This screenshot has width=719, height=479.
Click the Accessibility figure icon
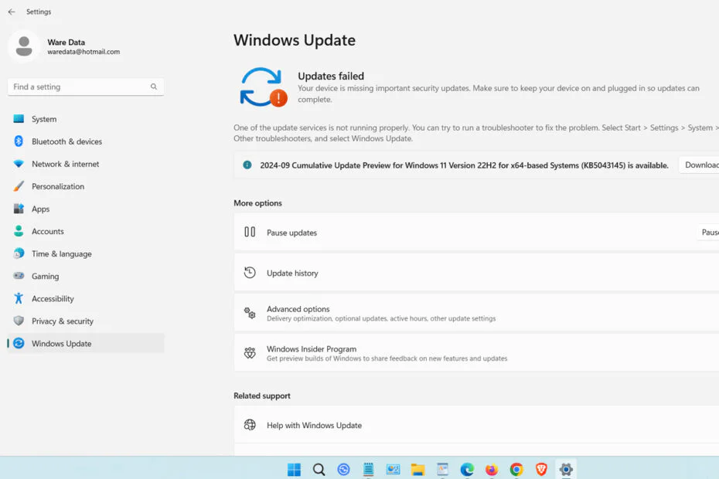click(19, 298)
